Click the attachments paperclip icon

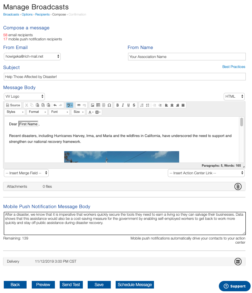click(238, 186)
